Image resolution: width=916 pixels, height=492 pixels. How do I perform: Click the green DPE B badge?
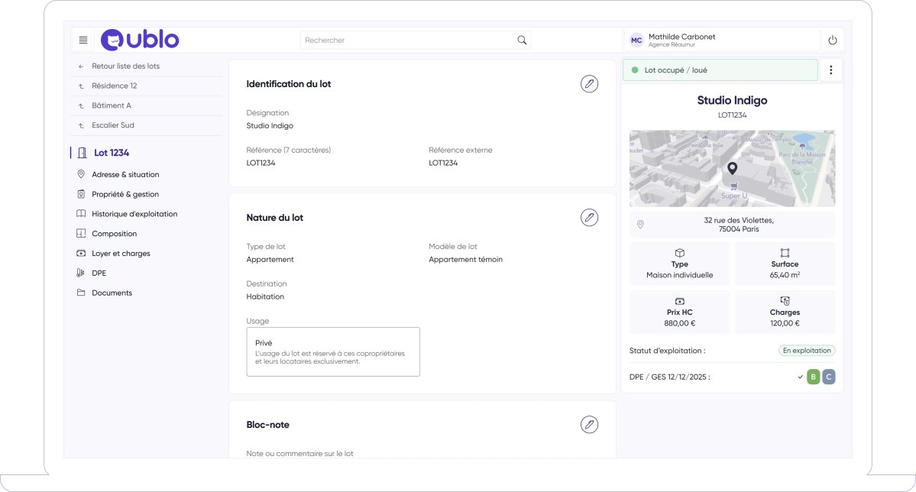(x=813, y=377)
